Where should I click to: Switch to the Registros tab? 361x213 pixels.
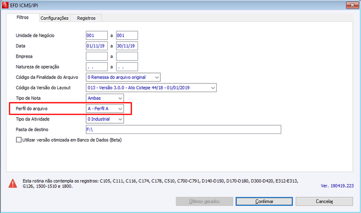pyautogui.click(x=86, y=18)
